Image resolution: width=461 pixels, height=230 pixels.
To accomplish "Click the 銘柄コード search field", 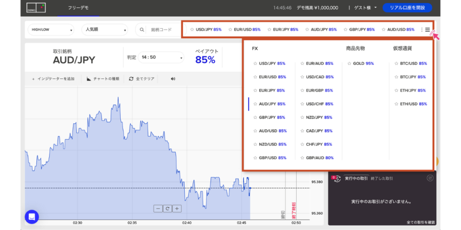I will point(162,30).
